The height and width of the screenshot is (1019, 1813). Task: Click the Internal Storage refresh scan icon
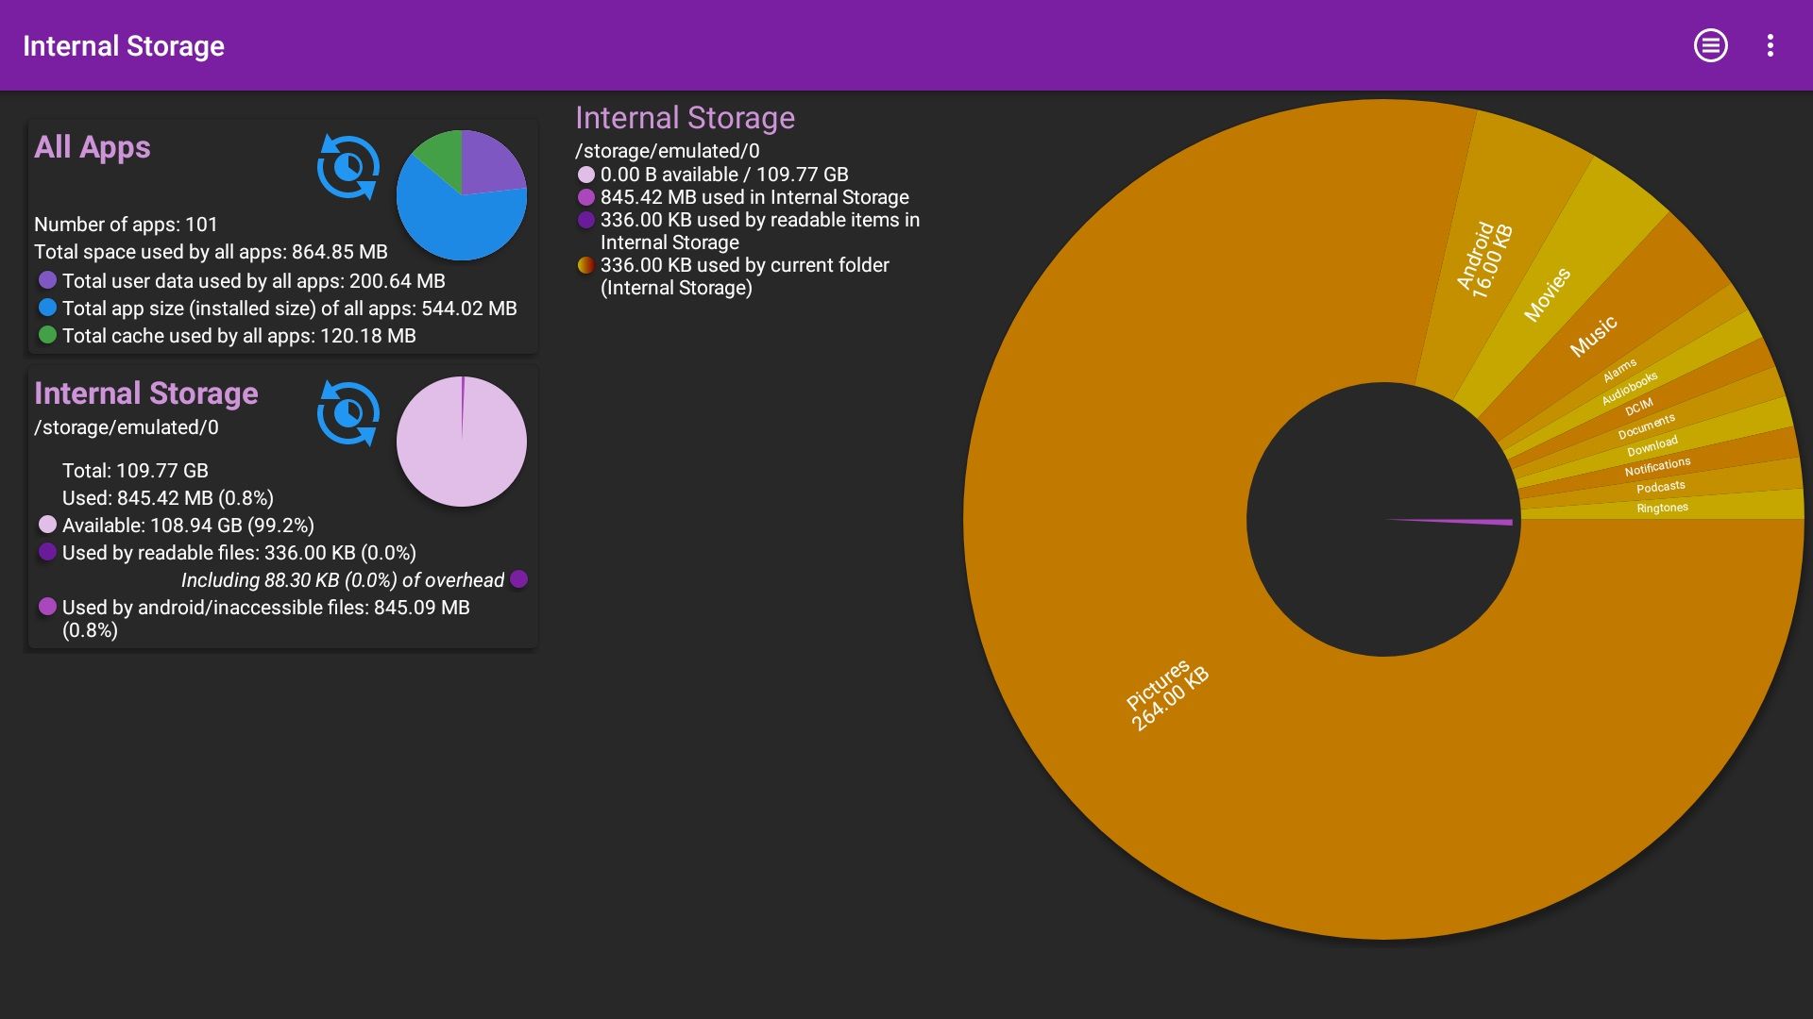pos(348,413)
